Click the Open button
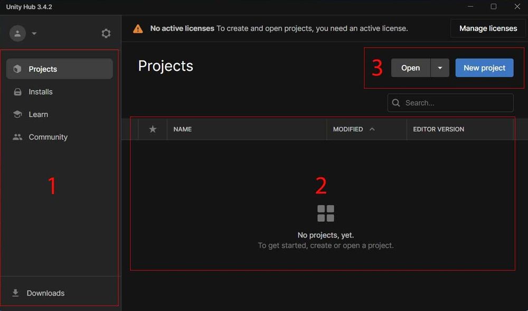The width and height of the screenshot is (528, 311). pos(410,68)
